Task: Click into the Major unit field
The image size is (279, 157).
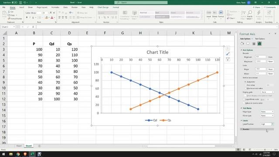Action: (x=261, y=69)
